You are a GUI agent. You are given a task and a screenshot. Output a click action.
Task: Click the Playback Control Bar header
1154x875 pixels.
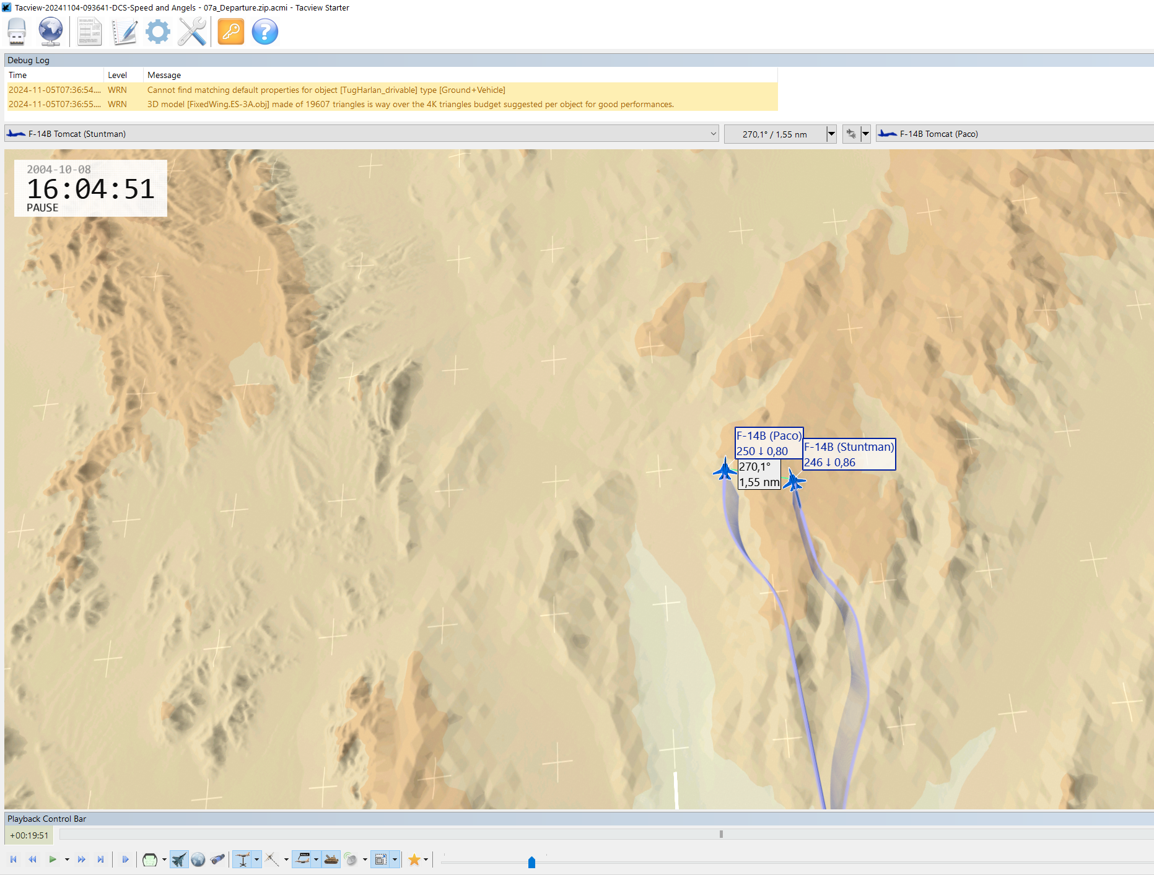(x=579, y=819)
